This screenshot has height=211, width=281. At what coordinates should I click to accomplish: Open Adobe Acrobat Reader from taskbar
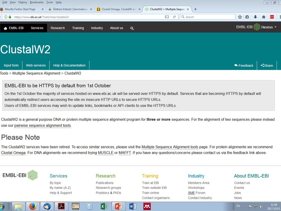(x=61, y=207)
